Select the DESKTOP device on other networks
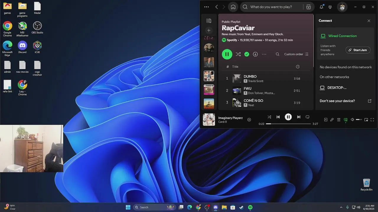Viewport: 378px width, 212px height. tap(333, 88)
